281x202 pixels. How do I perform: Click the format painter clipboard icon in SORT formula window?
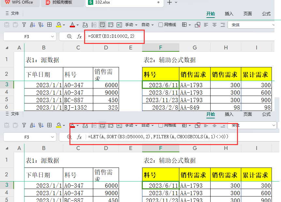tap(15, 25)
